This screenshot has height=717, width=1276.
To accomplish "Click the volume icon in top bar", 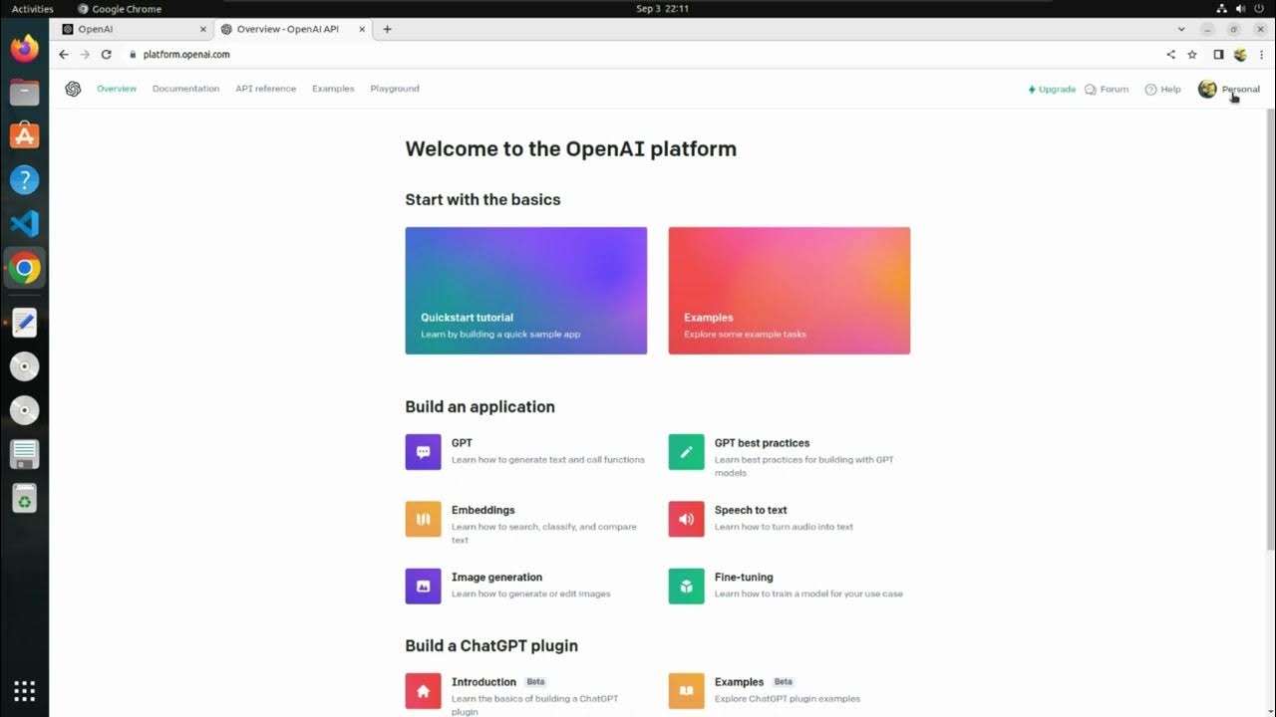I will click(1240, 9).
